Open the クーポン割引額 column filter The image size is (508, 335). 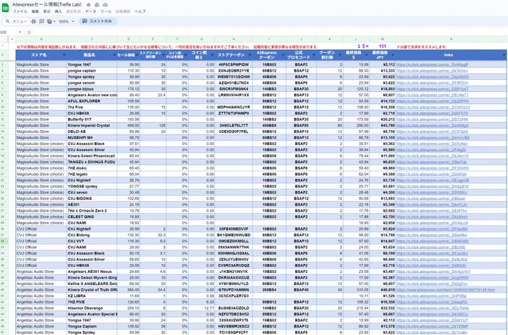[340, 55]
